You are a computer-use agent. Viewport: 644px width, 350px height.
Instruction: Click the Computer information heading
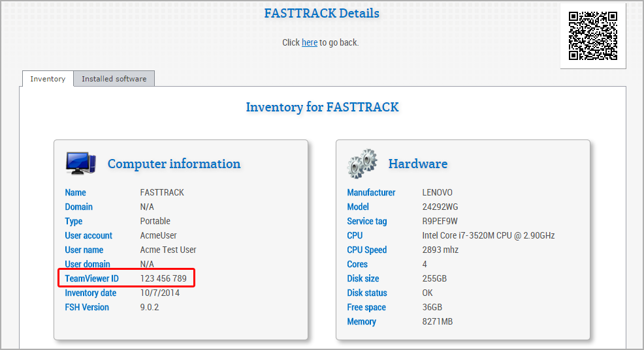174,164
